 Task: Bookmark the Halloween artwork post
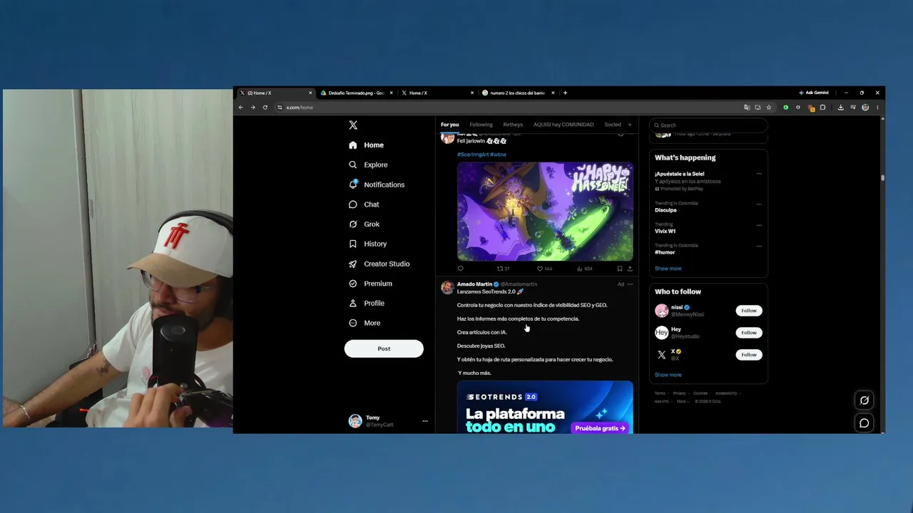pos(619,269)
